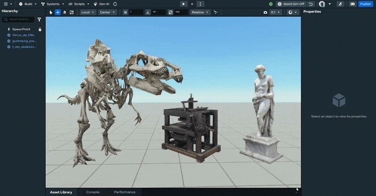Click the SpawnPoint figure icon

point(8,29)
